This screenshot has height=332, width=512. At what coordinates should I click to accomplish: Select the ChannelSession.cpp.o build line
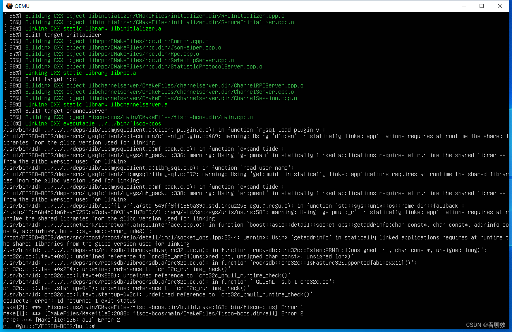click(150, 98)
